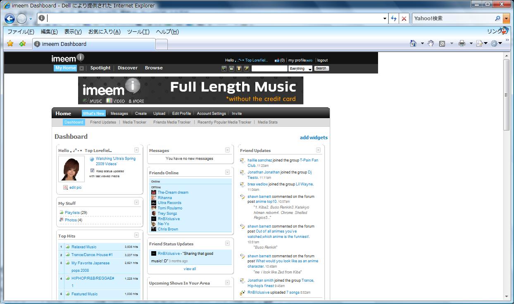Click the hand icon in IE command bar
The width and height of the screenshot is (514, 304).
[x=431, y=43]
